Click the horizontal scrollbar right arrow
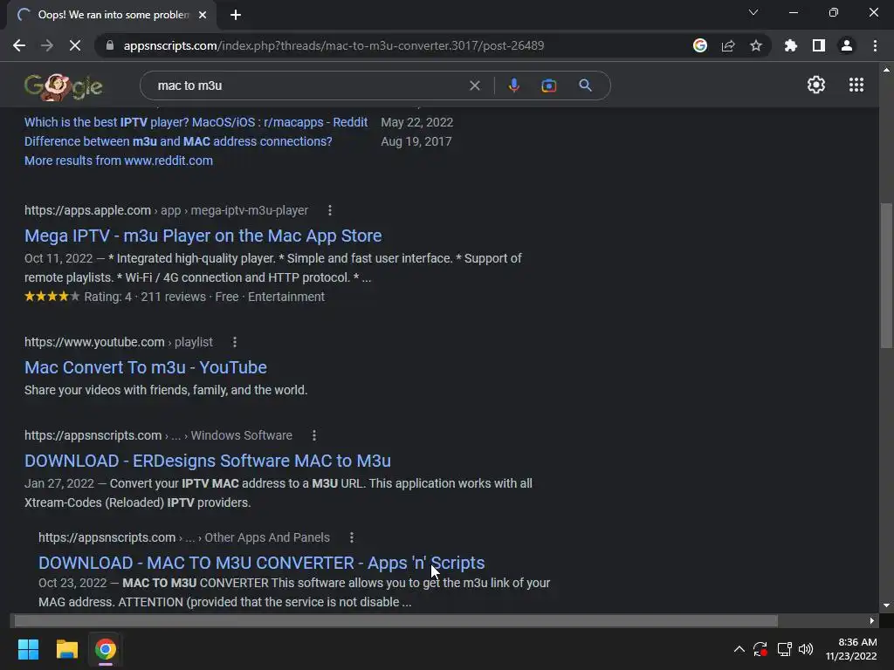The image size is (894, 670). pyautogui.click(x=872, y=620)
